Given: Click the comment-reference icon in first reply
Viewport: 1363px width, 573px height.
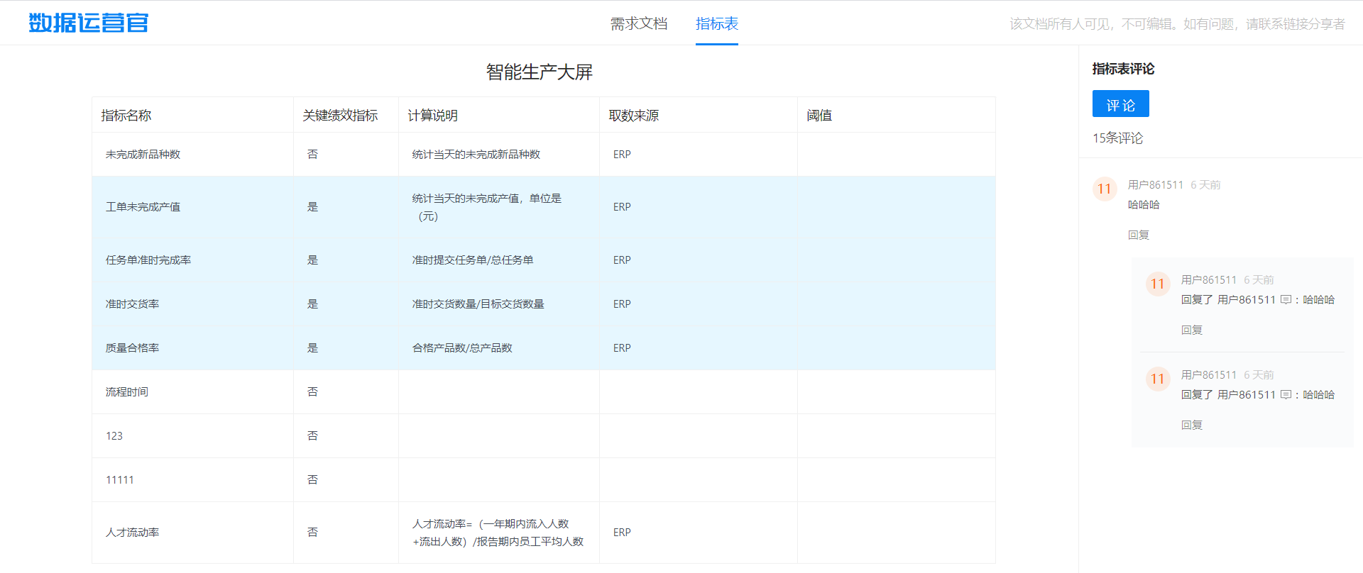Looking at the screenshot, I should [x=1286, y=300].
